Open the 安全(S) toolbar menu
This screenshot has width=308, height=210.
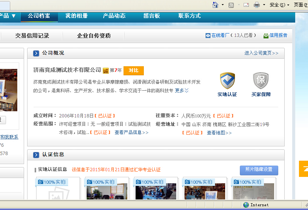tap(279, 5)
